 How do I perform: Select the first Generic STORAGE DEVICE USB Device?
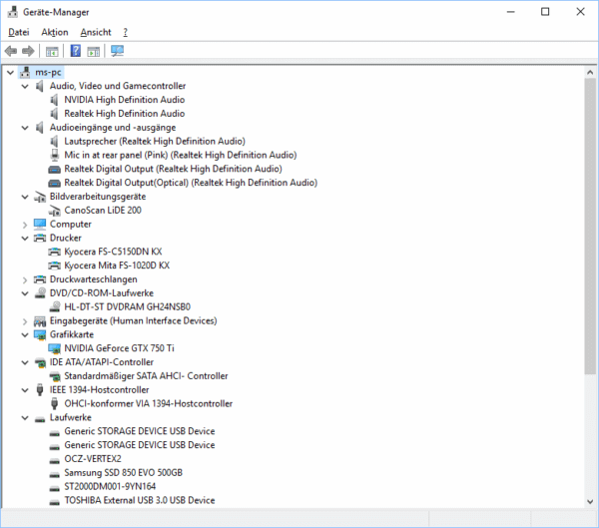coord(140,431)
